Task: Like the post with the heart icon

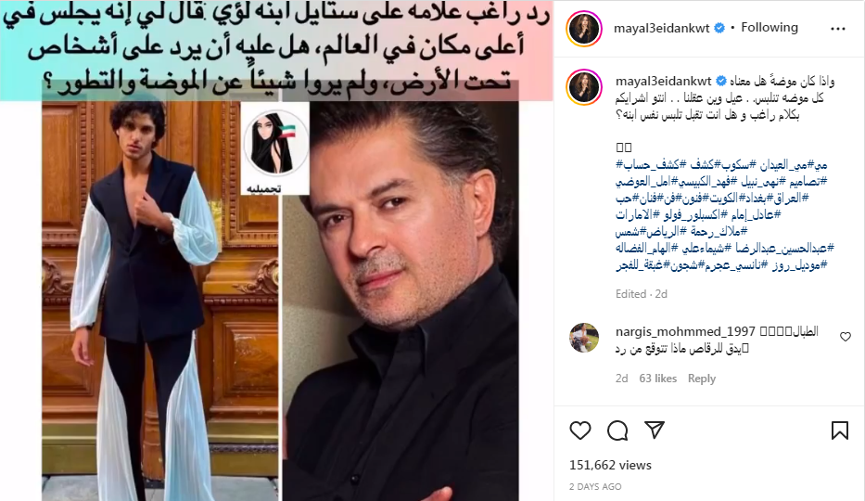Action: [x=579, y=430]
